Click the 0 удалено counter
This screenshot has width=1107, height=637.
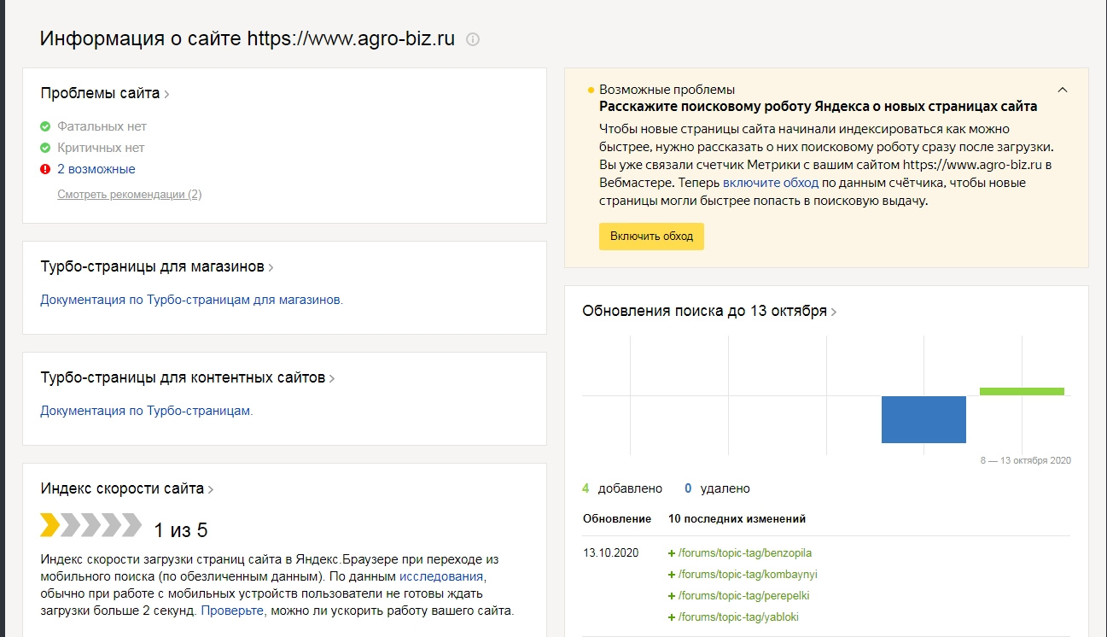717,488
